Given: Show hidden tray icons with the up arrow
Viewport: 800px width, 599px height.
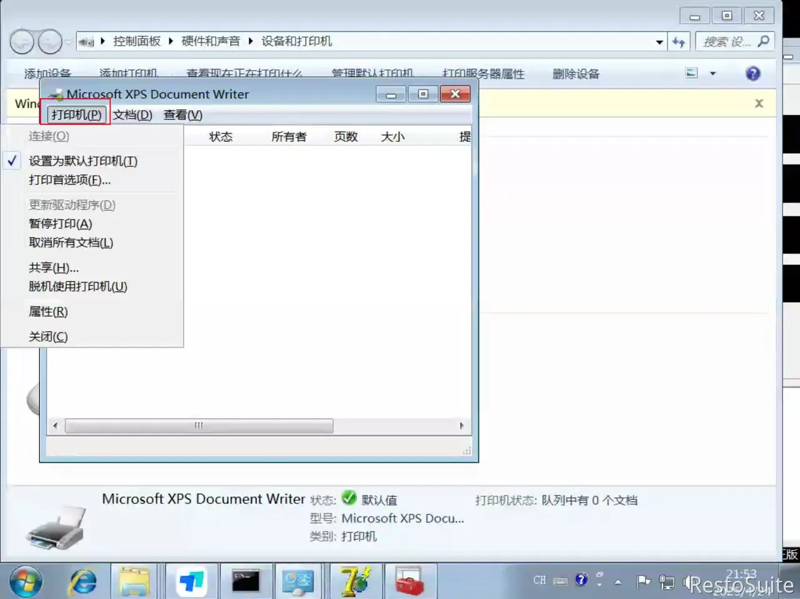Looking at the screenshot, I should pyautogui.click(x=618, y=582).
